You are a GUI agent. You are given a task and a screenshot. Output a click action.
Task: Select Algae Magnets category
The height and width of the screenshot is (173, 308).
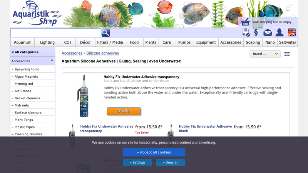pyautogui.click(x=32, y=77)
